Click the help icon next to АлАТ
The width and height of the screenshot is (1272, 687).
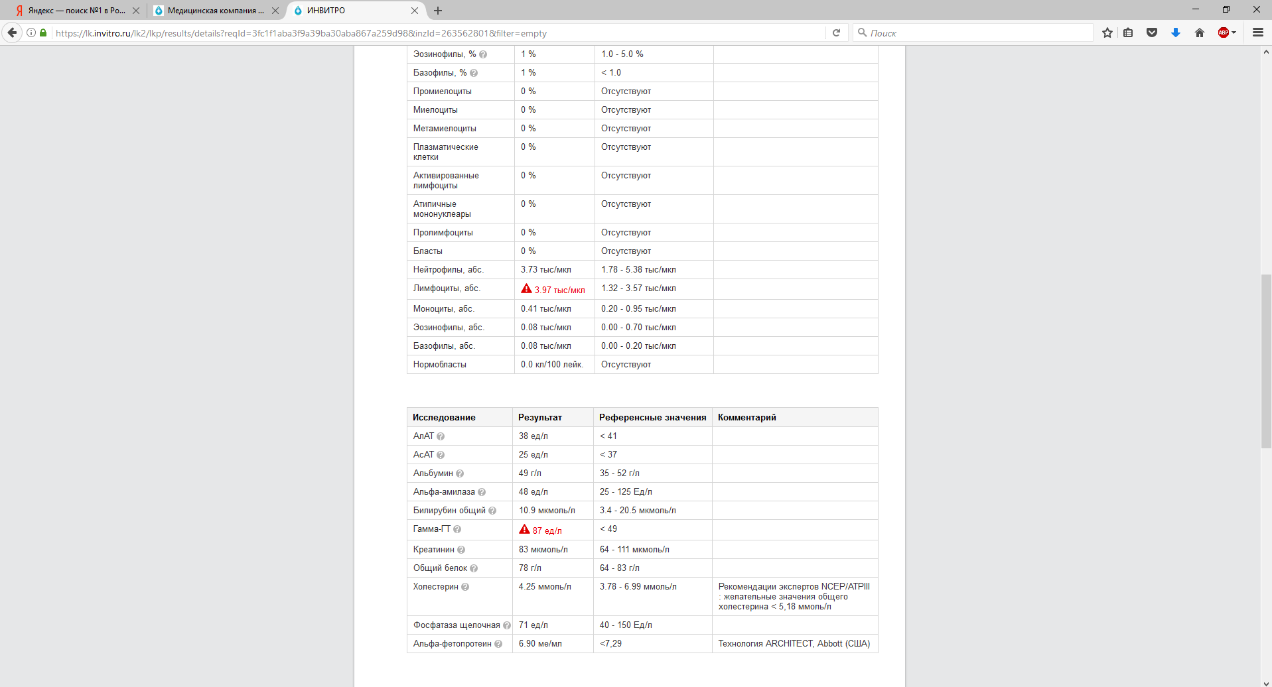[441, 436]
